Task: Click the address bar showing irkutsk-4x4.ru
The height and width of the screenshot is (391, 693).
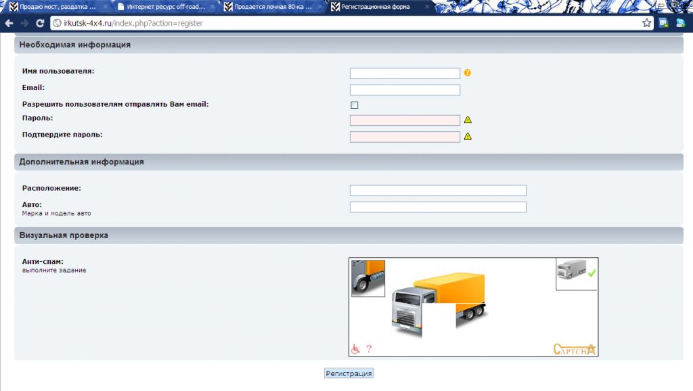Action: tap(338, 23)
